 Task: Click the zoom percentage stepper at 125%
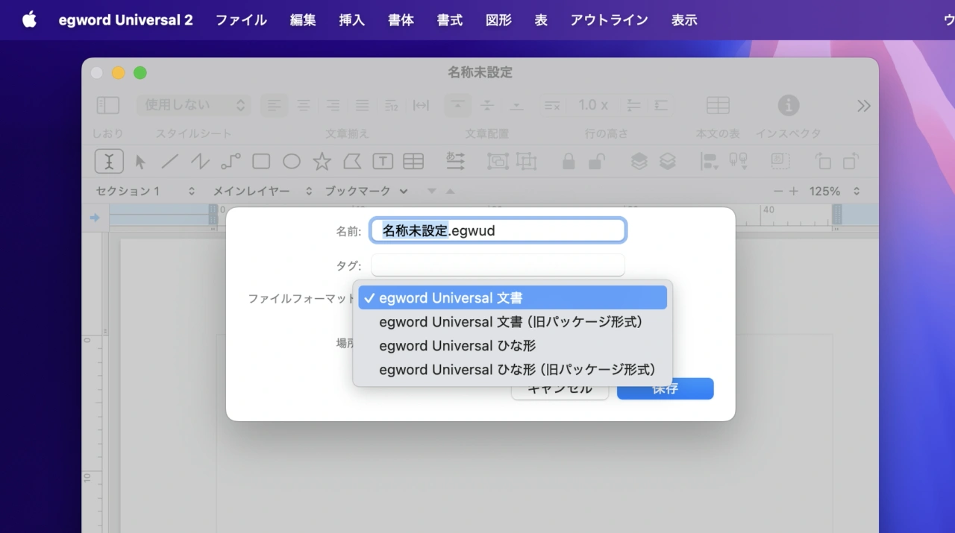[857, 192]
